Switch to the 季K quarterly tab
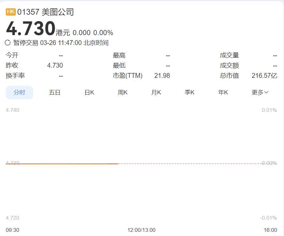This screenshot has height=236, width=284. coord(190,92)
